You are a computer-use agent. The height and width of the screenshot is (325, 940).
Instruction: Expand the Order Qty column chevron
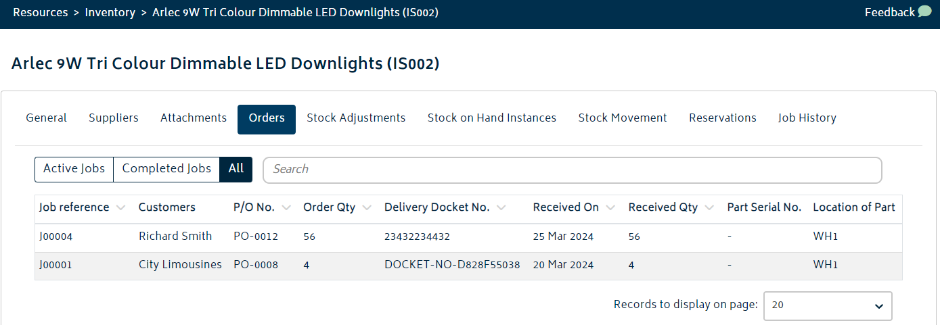(x=367, y=208)
